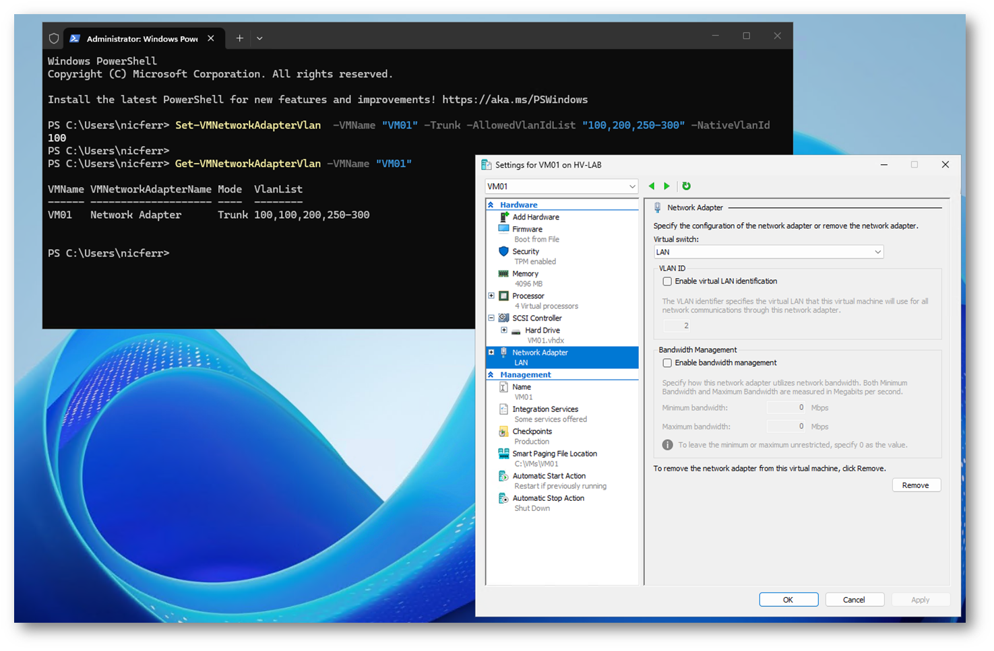The height and width of the screenshot is (651, 994).
Task: Enable virtual LAN identification checkbox
Action: tap(667, 281)
